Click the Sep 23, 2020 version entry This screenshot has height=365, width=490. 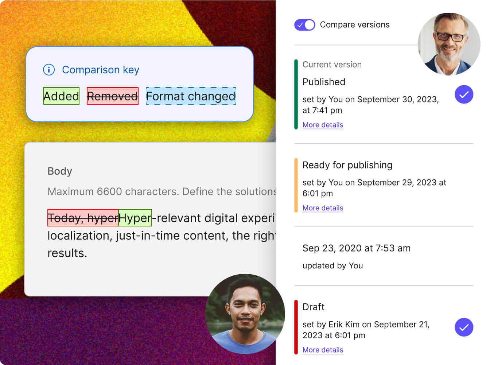(357, 248)
